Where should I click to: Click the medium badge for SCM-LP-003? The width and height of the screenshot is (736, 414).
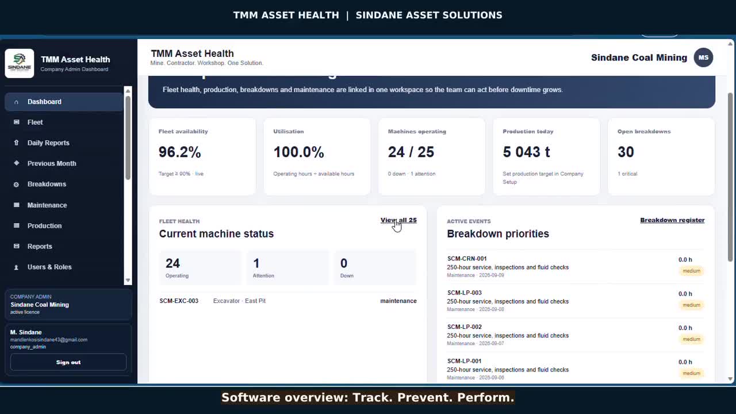tap(691, 305)
